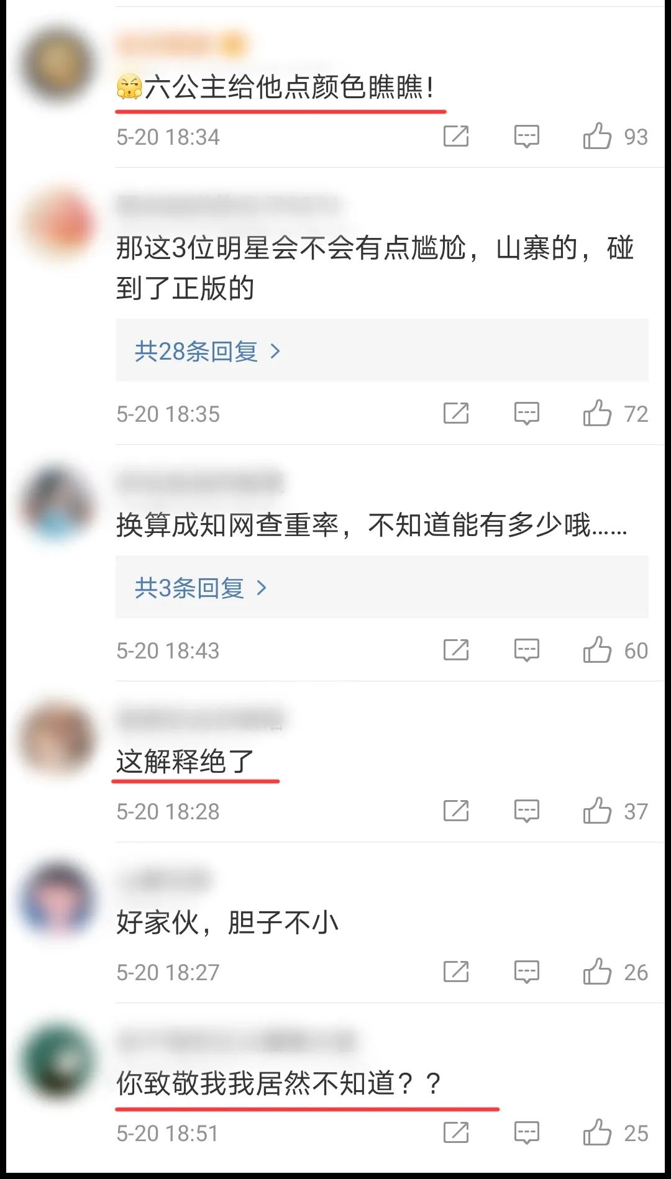Reply to the 这解释绝了 comment via bubble

pyautogui.click(x=526, y=811)
